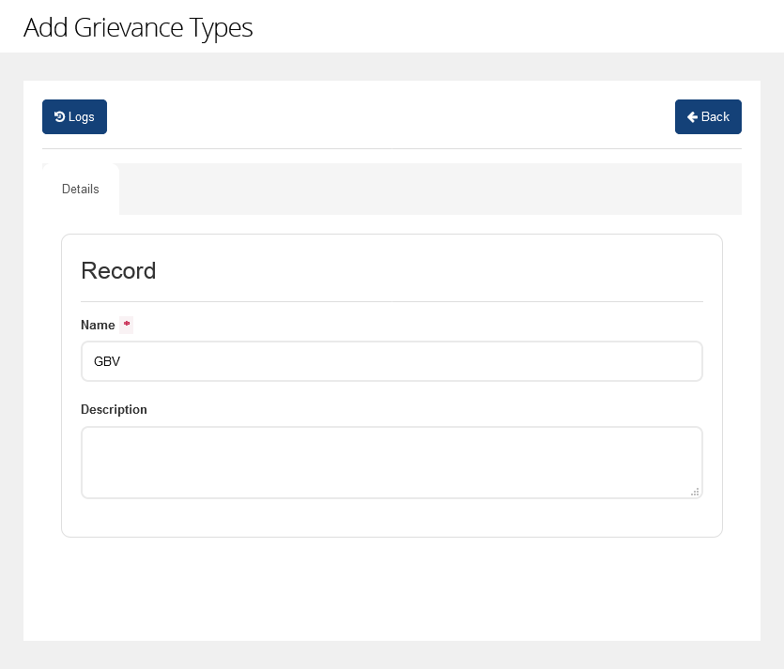
Task: Click the white header bar beside the title
Action: pos(516,26)
